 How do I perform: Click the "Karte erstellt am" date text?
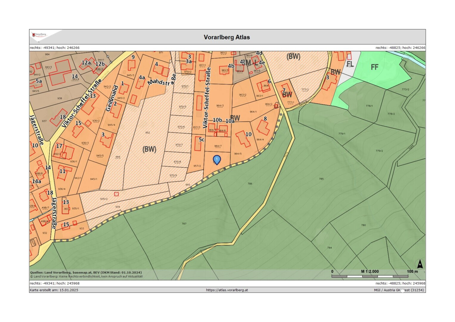54,290
